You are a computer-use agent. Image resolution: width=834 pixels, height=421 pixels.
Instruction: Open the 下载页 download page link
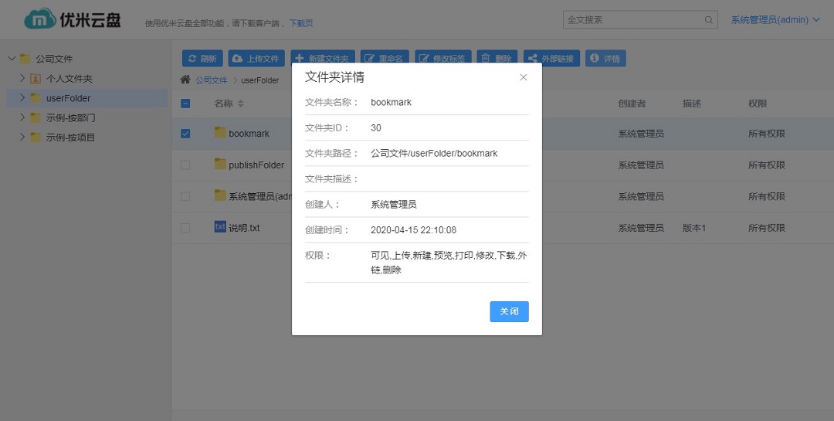tap(301, 23)
